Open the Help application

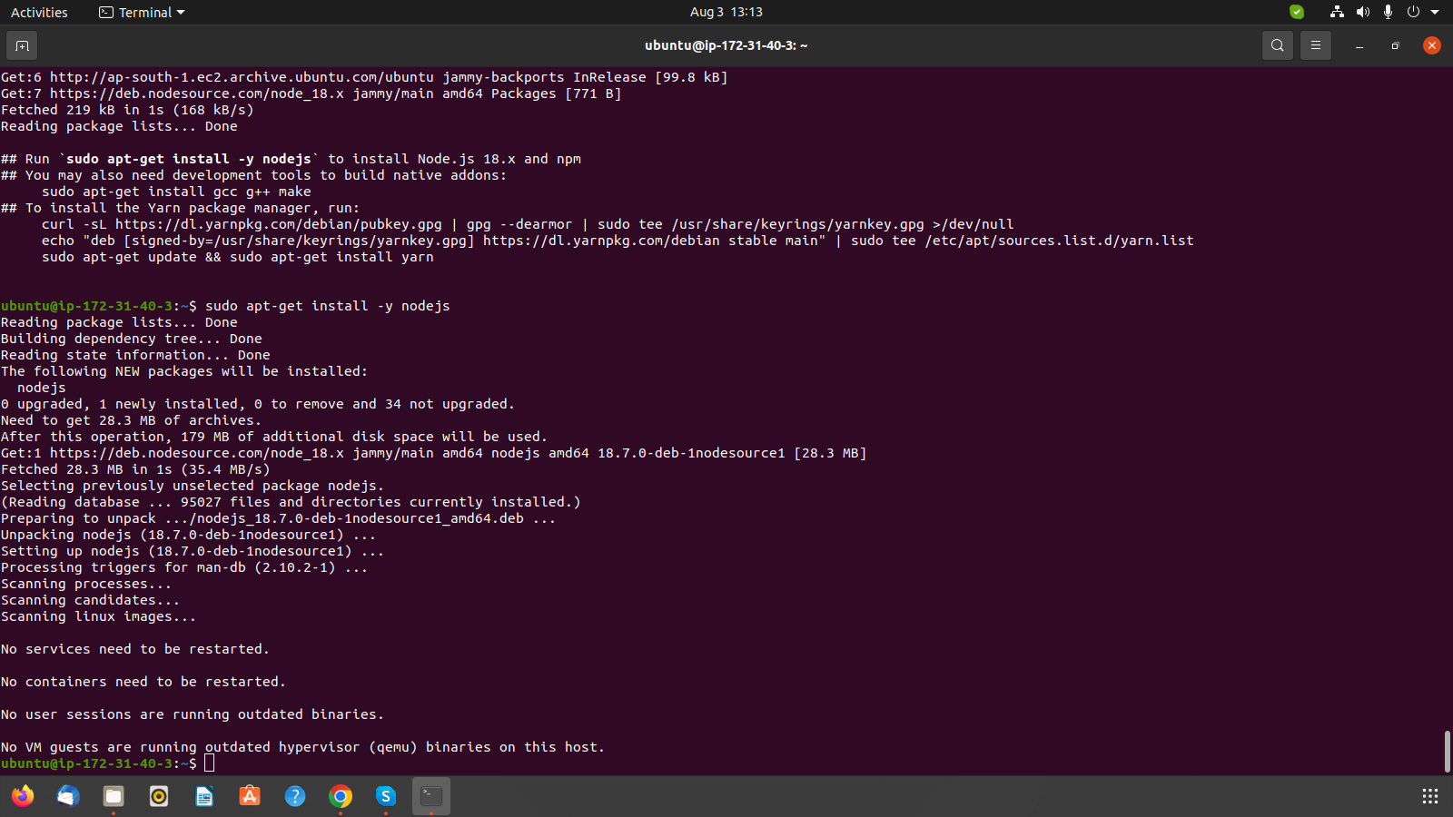click(294, 796)
